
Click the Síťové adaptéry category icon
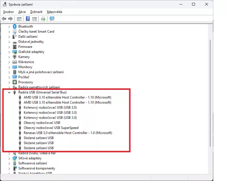tap(15, 158)
